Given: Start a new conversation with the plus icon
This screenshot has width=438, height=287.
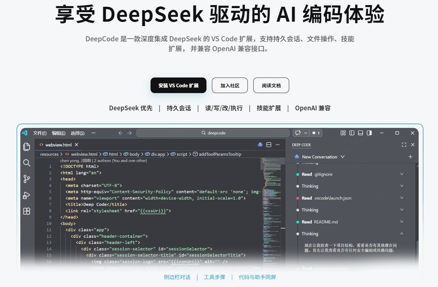Looking at the screenshot, I should pyautogui.click(x=411, y=157).
